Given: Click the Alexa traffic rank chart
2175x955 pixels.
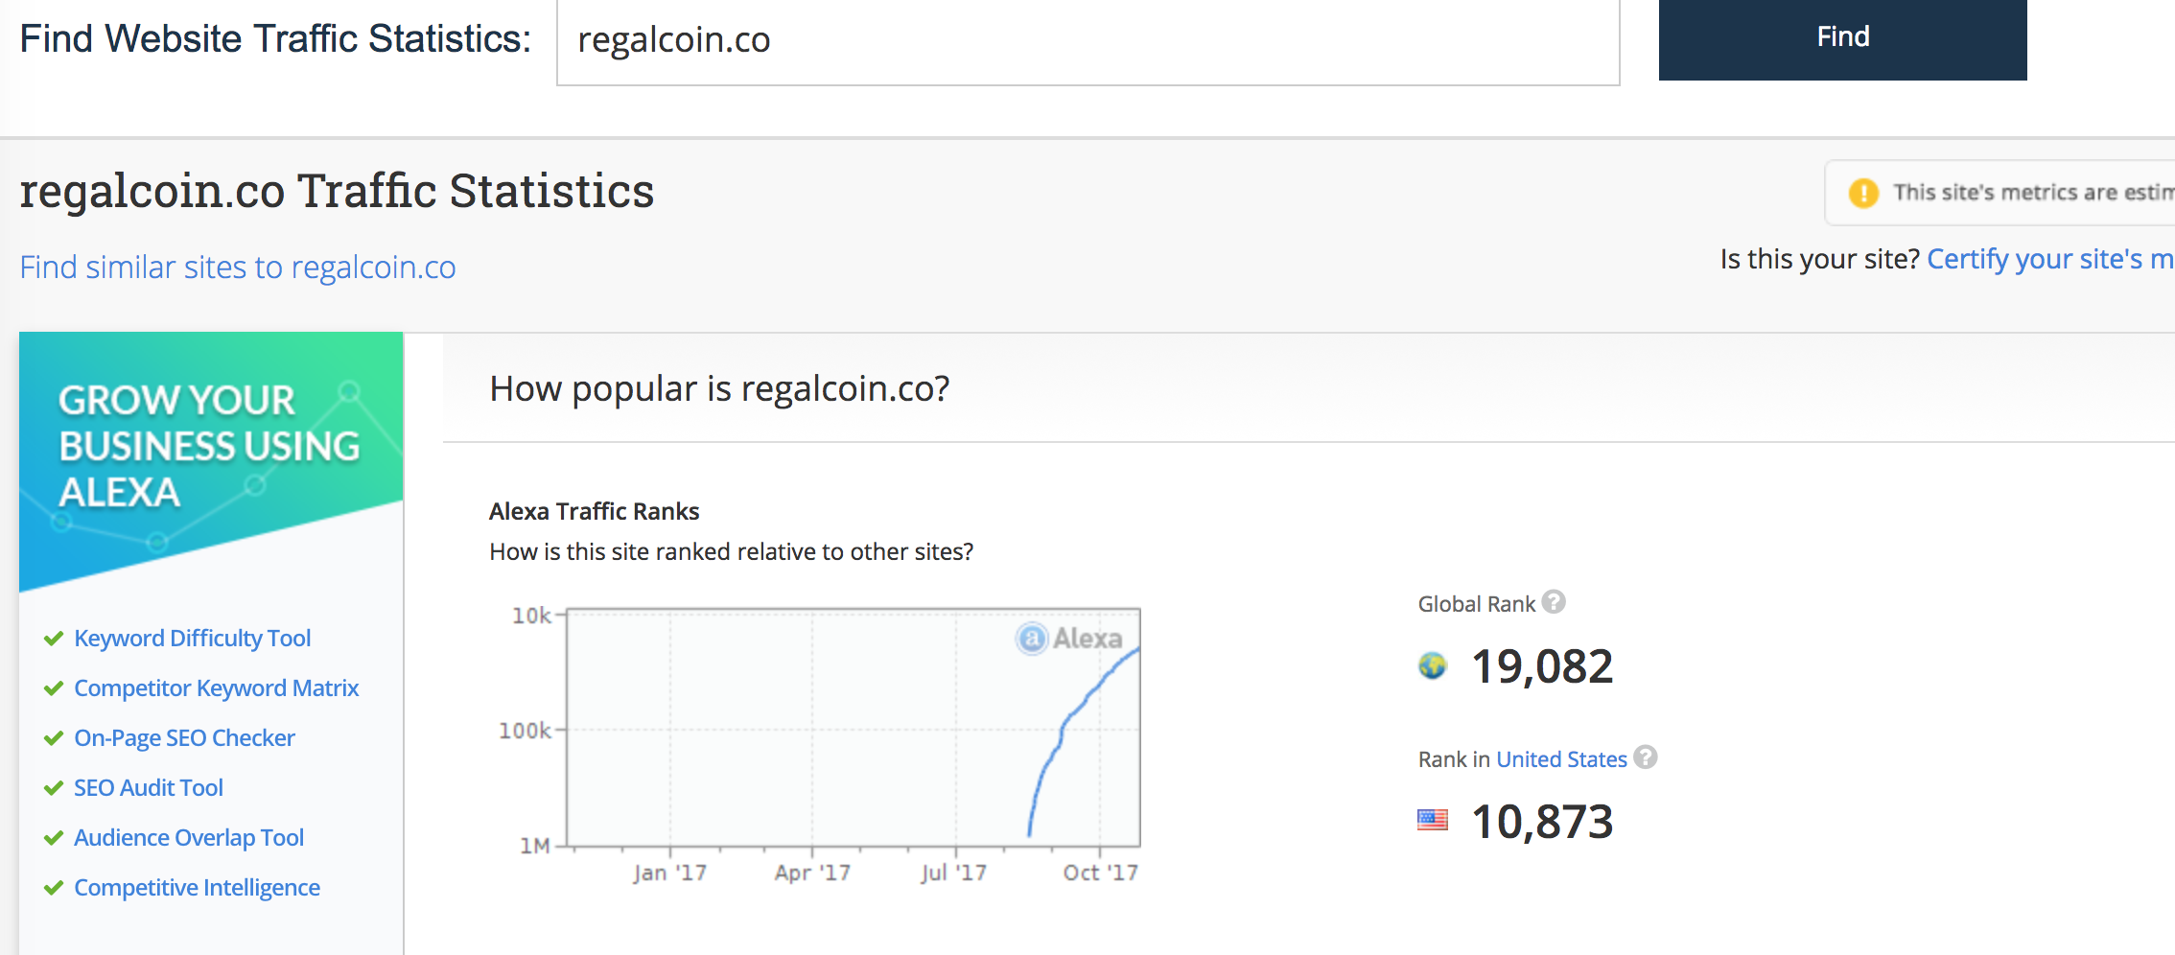Looking at the screenshot, I should pos(854,729).
